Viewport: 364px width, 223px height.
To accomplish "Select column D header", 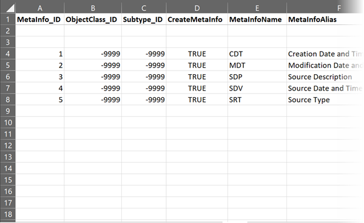I will coord(197,8).
